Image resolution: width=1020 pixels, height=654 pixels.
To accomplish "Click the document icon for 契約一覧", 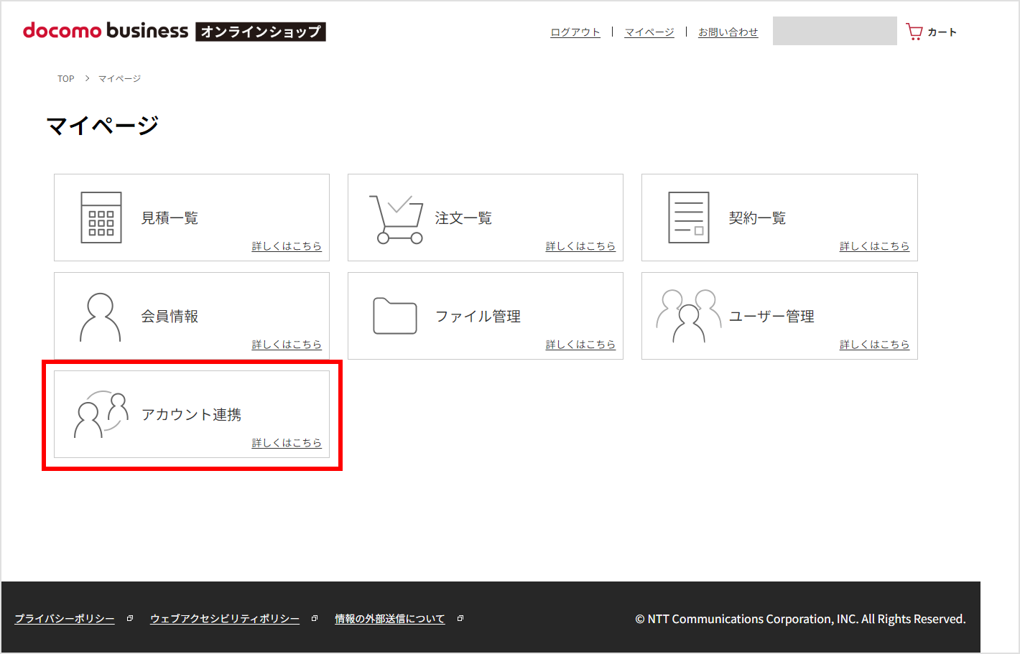I will [689, 218].
